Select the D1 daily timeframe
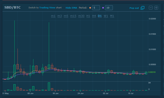This screenshot has height=98, width=164. [100, 16]
